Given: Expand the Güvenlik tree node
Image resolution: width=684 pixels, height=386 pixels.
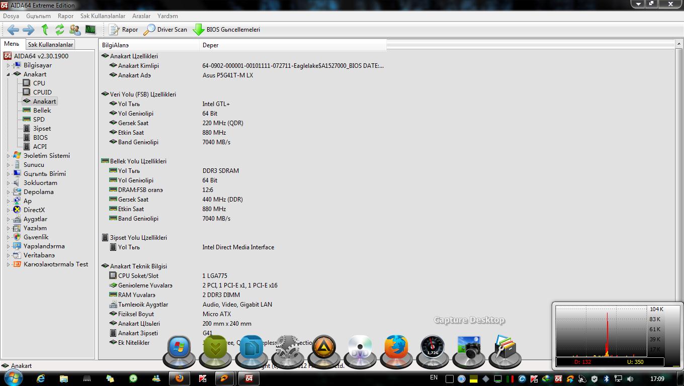Looking at the screenshot, I should click(8, 237).
